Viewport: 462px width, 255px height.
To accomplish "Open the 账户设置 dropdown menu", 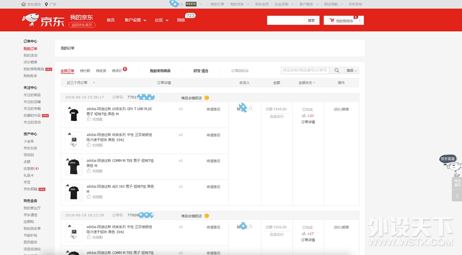I will [x=135, y=20].
